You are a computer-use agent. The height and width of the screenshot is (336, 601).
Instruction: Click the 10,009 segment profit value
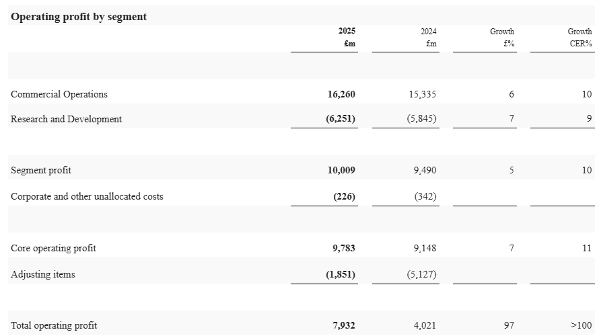[341, 170]
